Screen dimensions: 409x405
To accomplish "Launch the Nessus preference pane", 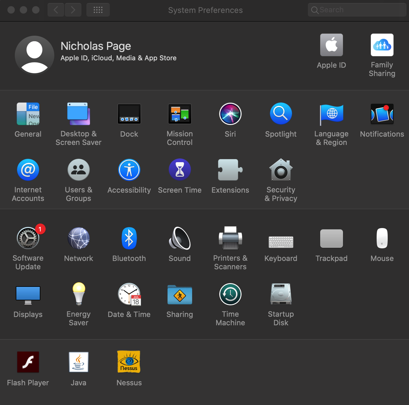I will pyautogui.click(x=129, y=362).
